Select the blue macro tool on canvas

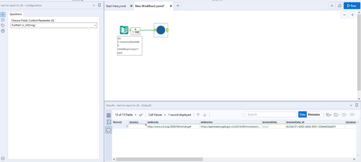pyautogui.click(x=161, y=30)
